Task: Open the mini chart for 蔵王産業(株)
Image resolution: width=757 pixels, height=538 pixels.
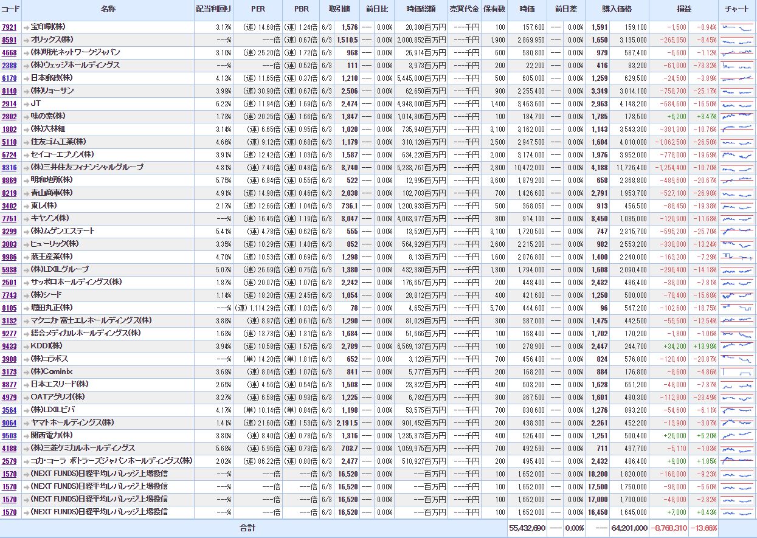Action: 736,257
